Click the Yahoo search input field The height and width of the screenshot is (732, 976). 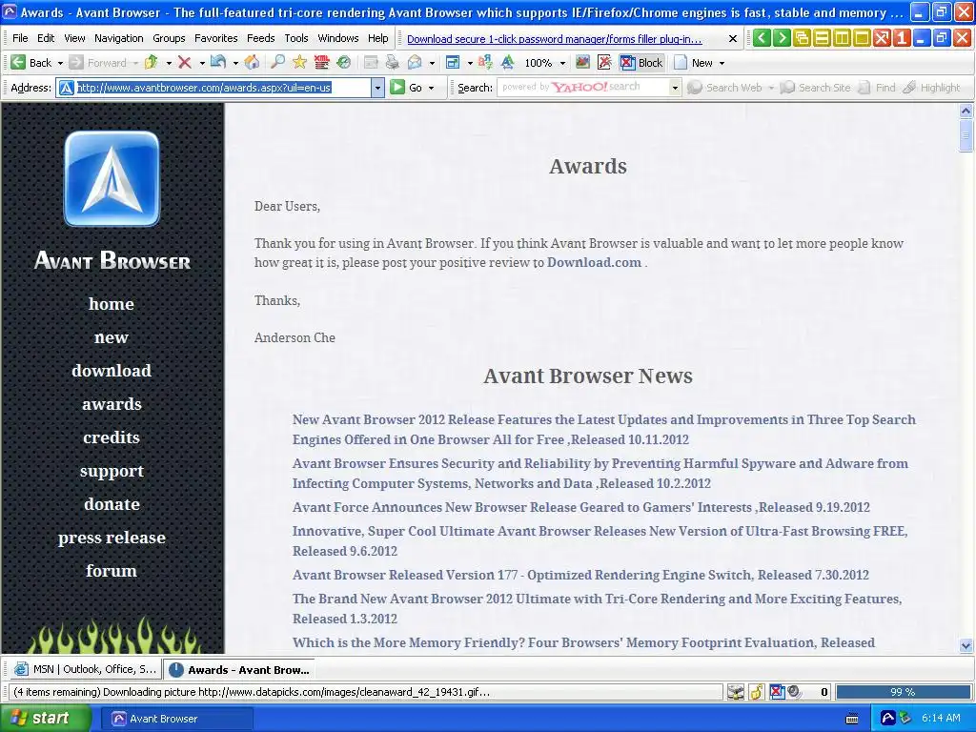583,88
